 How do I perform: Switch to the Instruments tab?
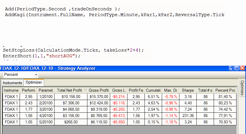tap(12, 83)
